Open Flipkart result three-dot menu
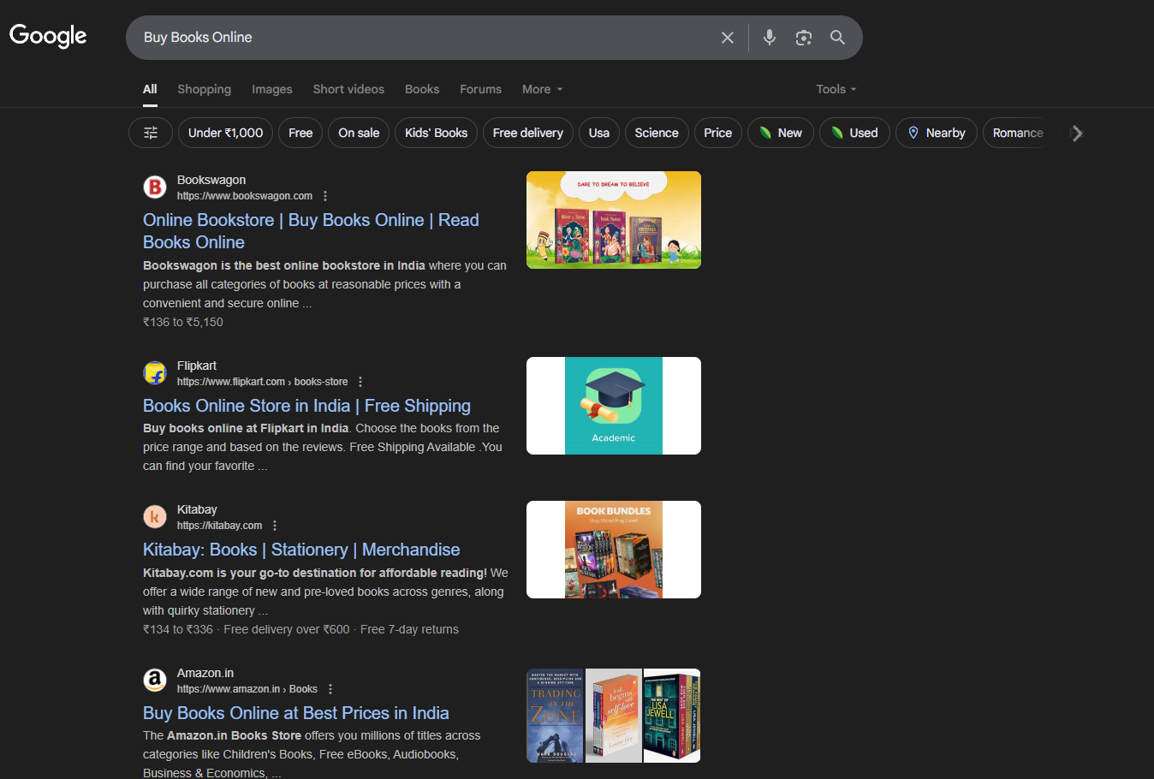 (x=360, y=382)
